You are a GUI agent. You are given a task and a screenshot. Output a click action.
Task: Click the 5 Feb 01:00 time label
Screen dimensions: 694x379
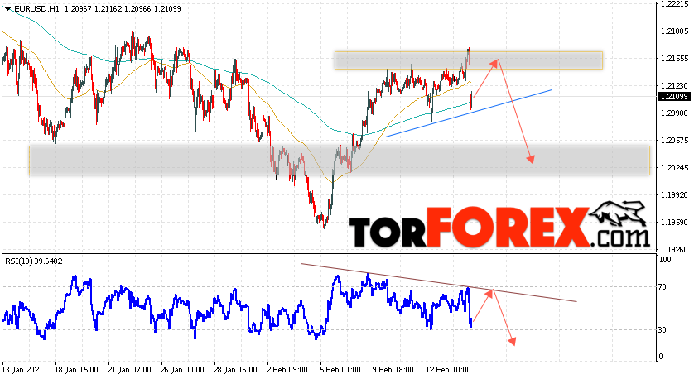click(x=340, y=370)
